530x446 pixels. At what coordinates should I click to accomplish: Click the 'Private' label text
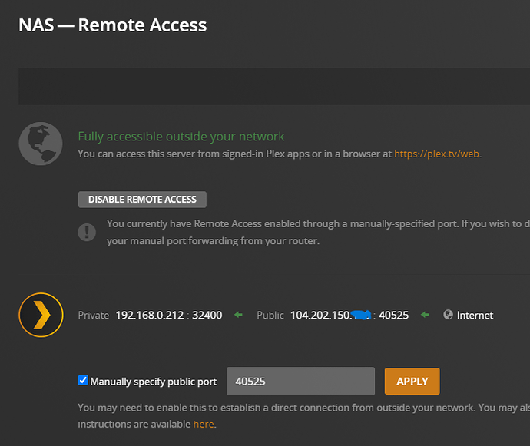click(94, 316)
